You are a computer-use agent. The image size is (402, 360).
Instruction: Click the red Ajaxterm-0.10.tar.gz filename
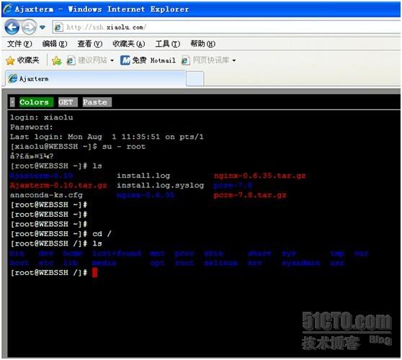click(x=58, y=186)
